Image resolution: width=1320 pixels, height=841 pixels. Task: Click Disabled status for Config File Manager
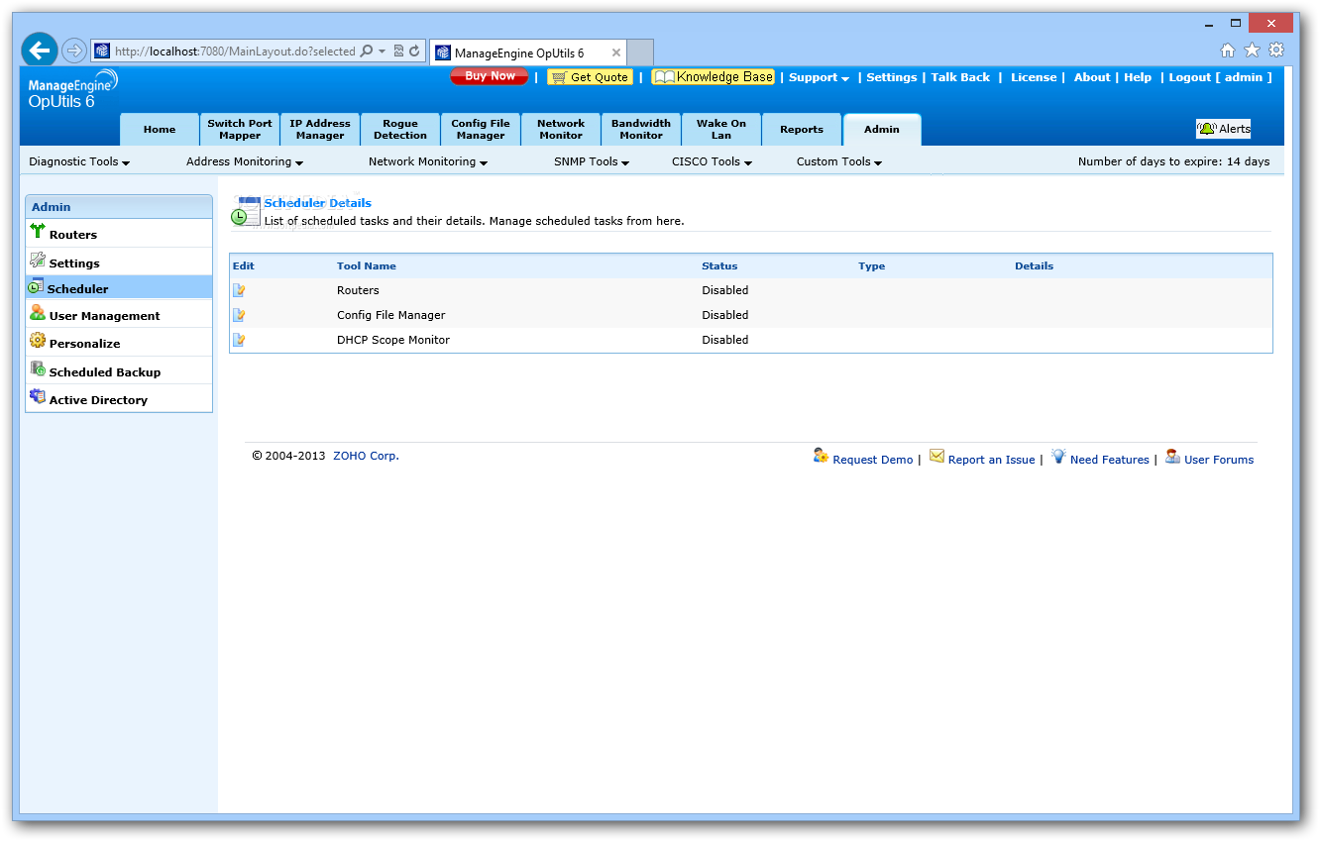(x=725, y=315)
